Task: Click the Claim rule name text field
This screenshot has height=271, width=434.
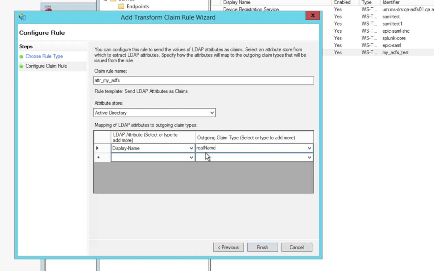Action: click(203, 80)
